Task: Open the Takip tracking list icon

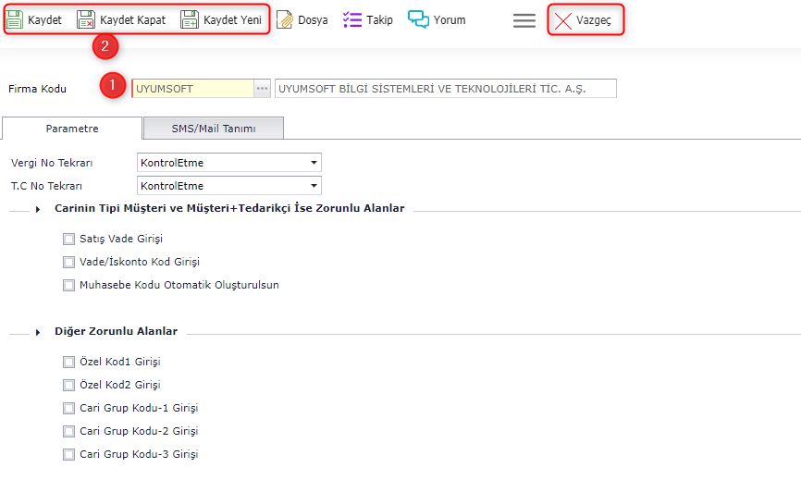Action: pyautogui.click(x=351, y=19)
